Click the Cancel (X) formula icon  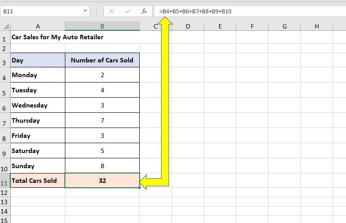(112, 11)
